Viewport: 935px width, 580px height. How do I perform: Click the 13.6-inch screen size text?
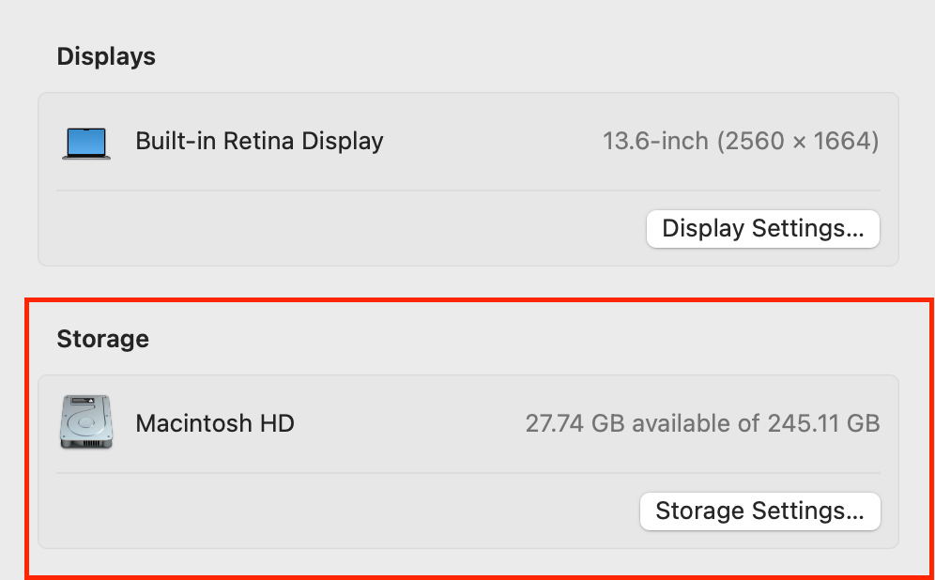coord(655,142)
